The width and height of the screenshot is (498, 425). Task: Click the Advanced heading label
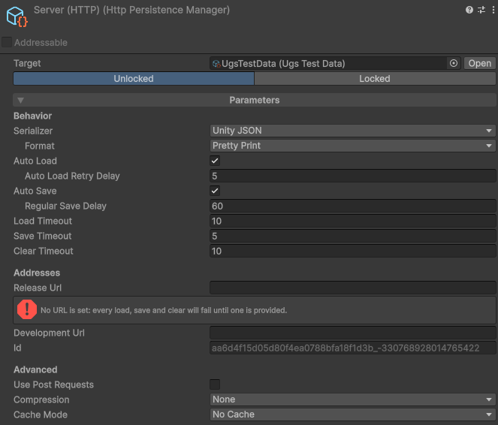(x=35, y=369)
